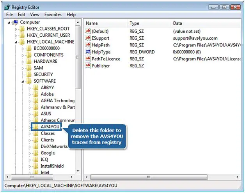Image resolution: width=245 pixels, height=193 pixels.
Task: Click the HelpType DWORD value icon
Action: (x=88, y=52)
